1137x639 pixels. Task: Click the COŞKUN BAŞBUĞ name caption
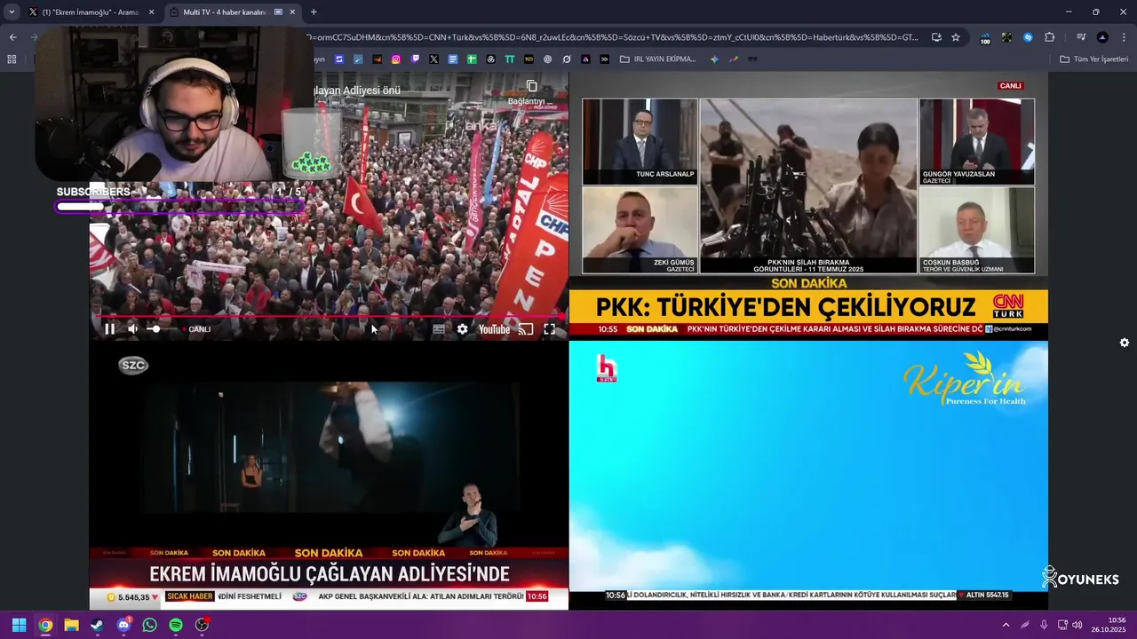pos(950,263)
